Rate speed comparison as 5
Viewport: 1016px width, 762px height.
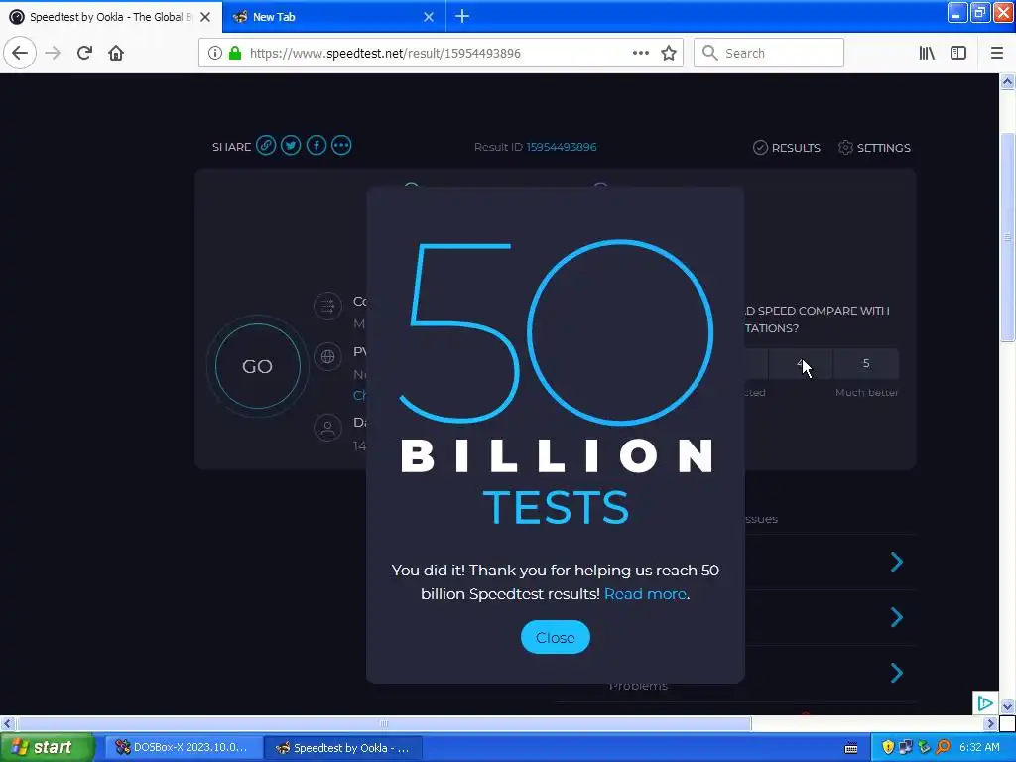[865, 363]
